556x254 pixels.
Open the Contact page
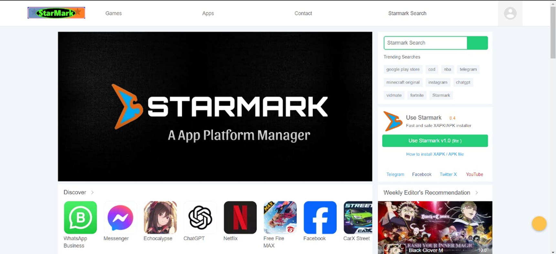(303, 13)
